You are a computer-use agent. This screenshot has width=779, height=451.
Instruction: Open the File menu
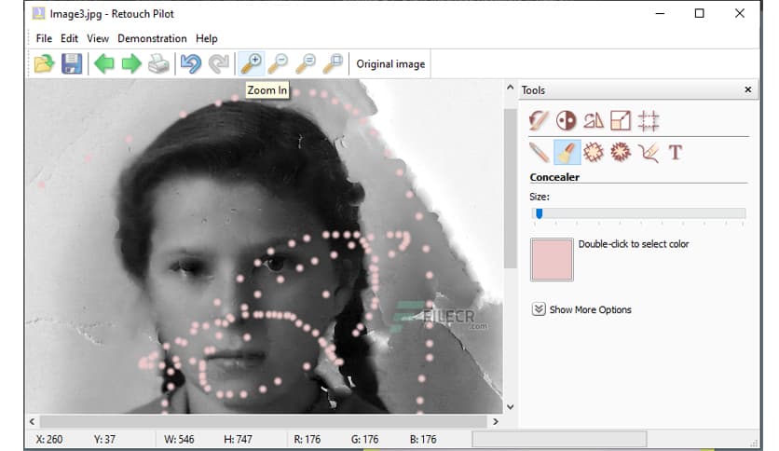pyautogui.click(x=44, y=38)
